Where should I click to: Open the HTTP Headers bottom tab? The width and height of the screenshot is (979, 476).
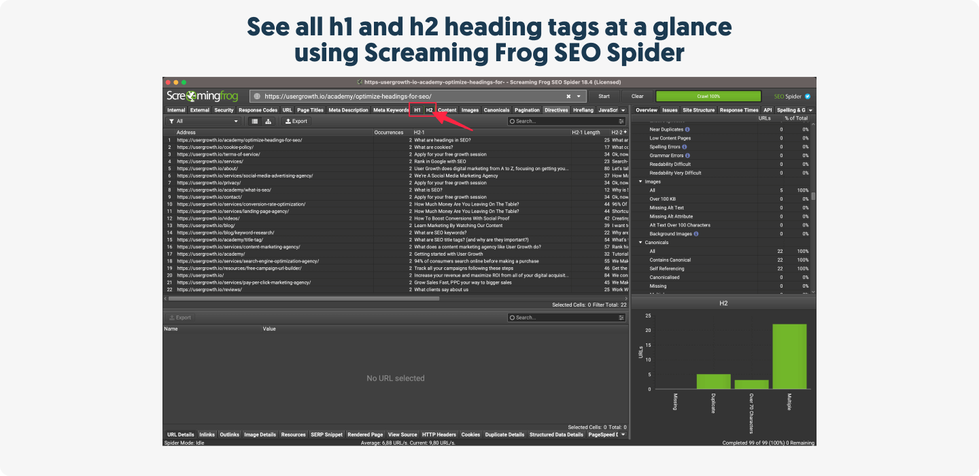click(439, 435)
